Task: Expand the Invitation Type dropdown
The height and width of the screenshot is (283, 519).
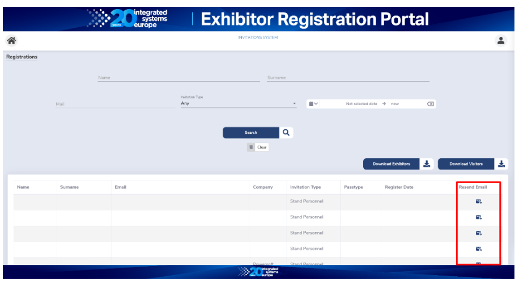Action: [x=294, y=104]
